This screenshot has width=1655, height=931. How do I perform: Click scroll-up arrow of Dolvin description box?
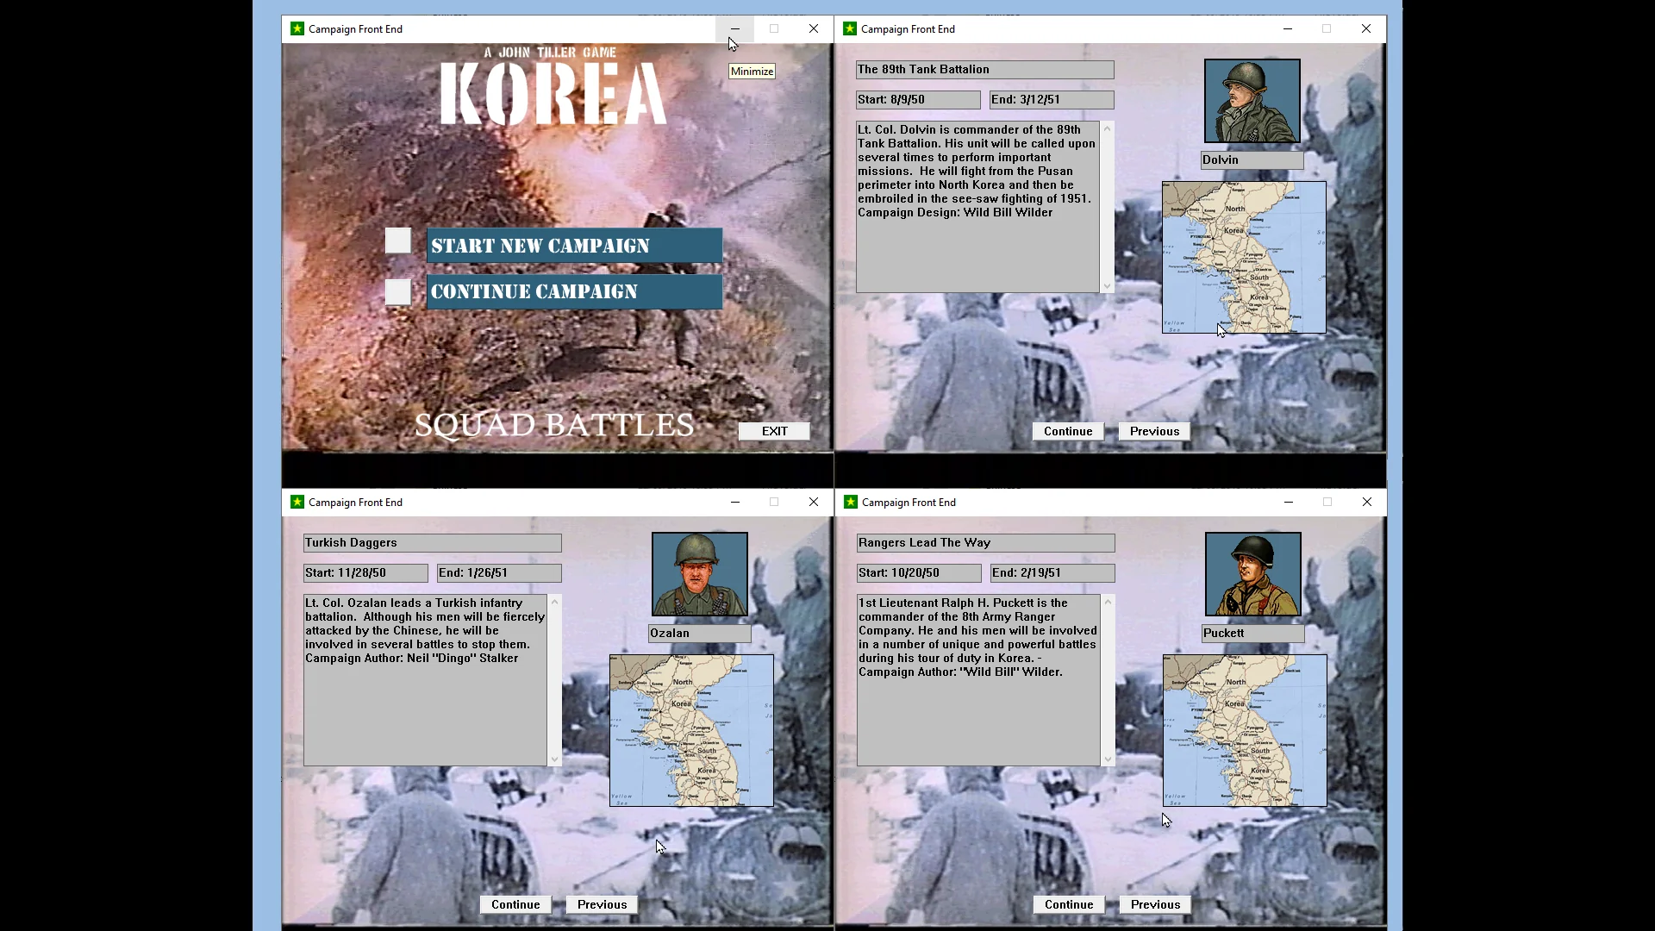[x=1108, y=128]
